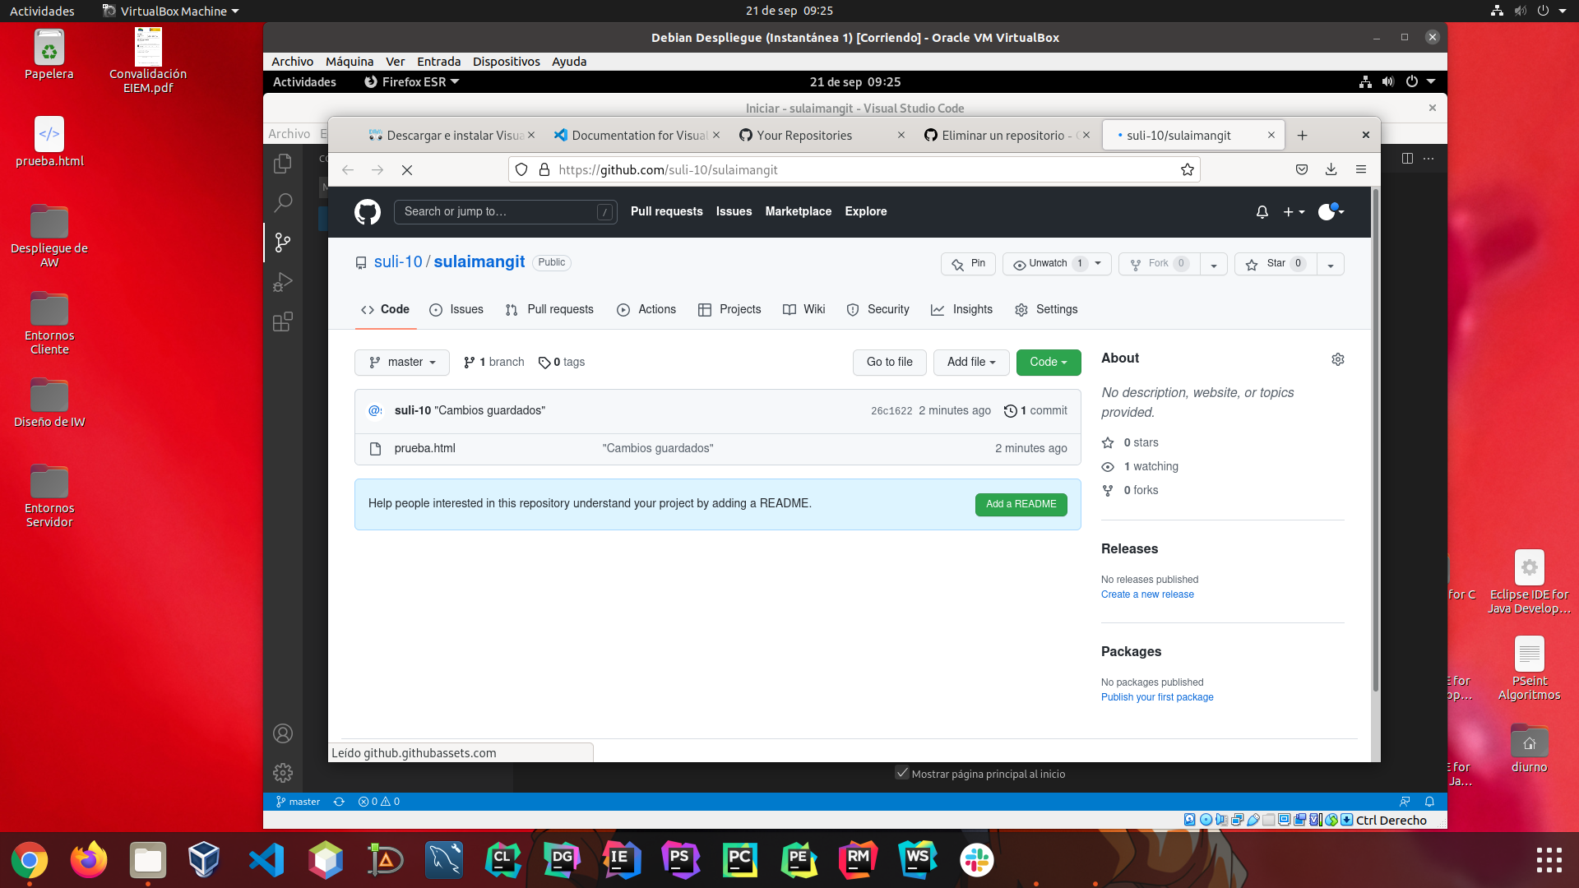Screen dimensions: 1579x888
Task: Open the GitHub home logo
Action: click(367, 212)
